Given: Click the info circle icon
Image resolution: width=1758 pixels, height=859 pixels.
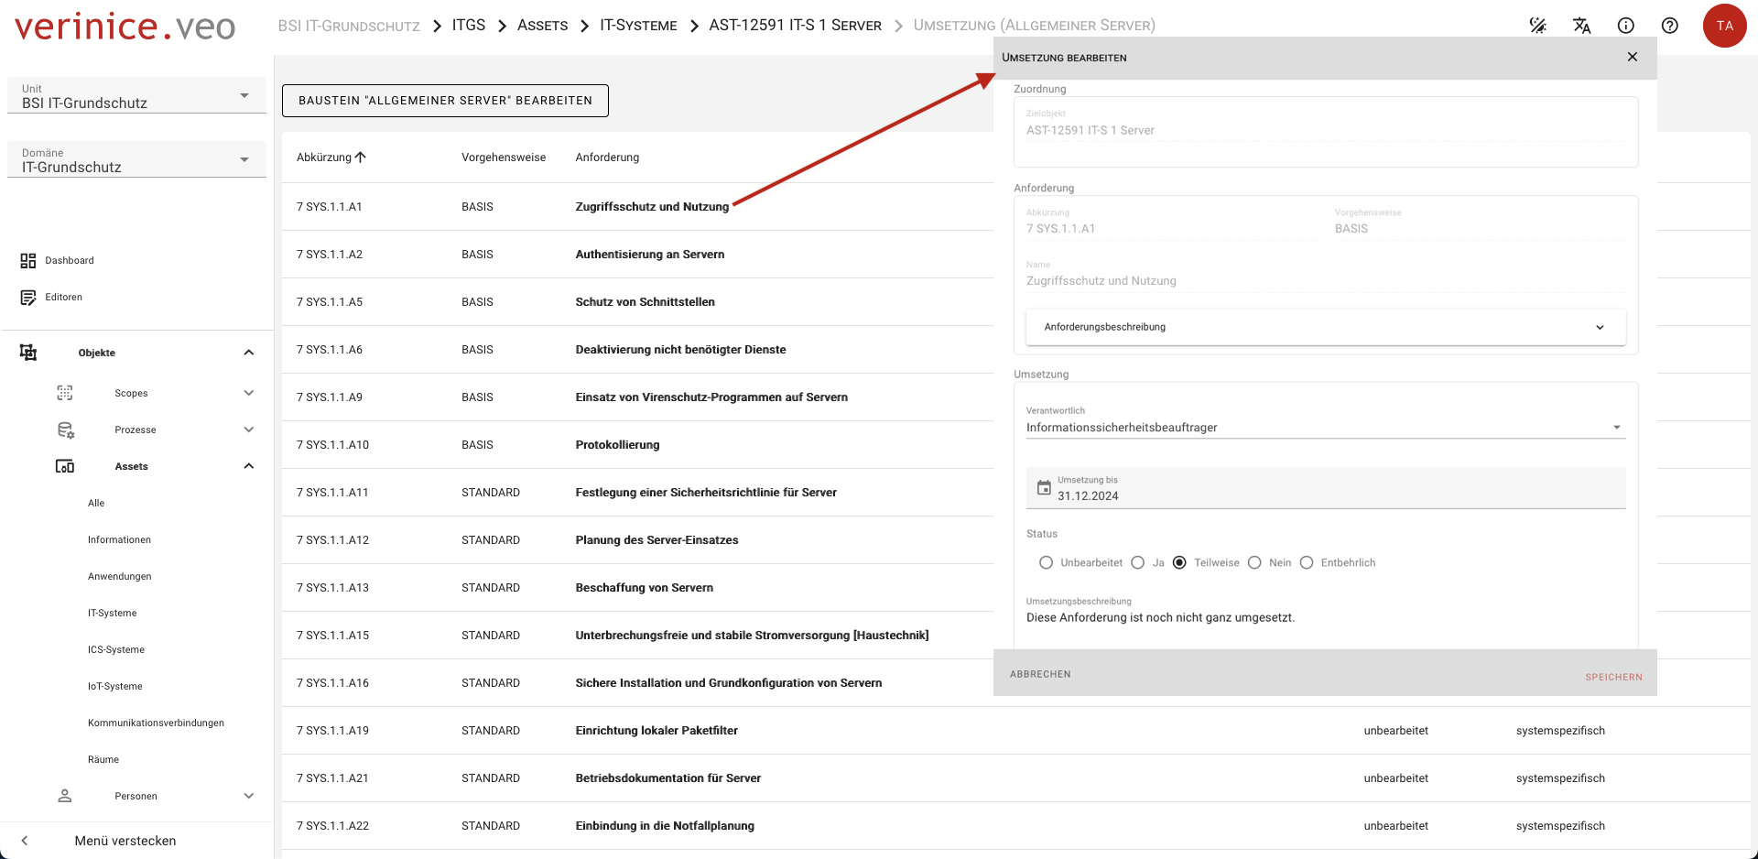Looking at the screenshot, I should point(1625,26).
